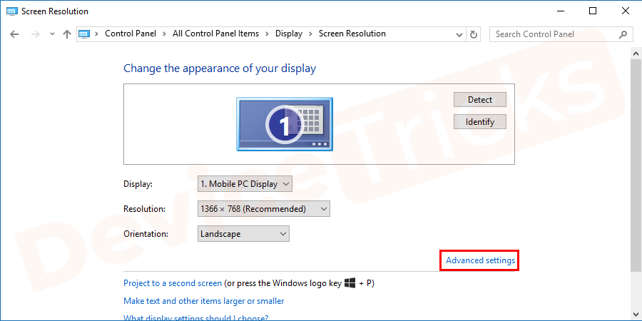
Task: Go up one folder level
Action: click(67, 34)
